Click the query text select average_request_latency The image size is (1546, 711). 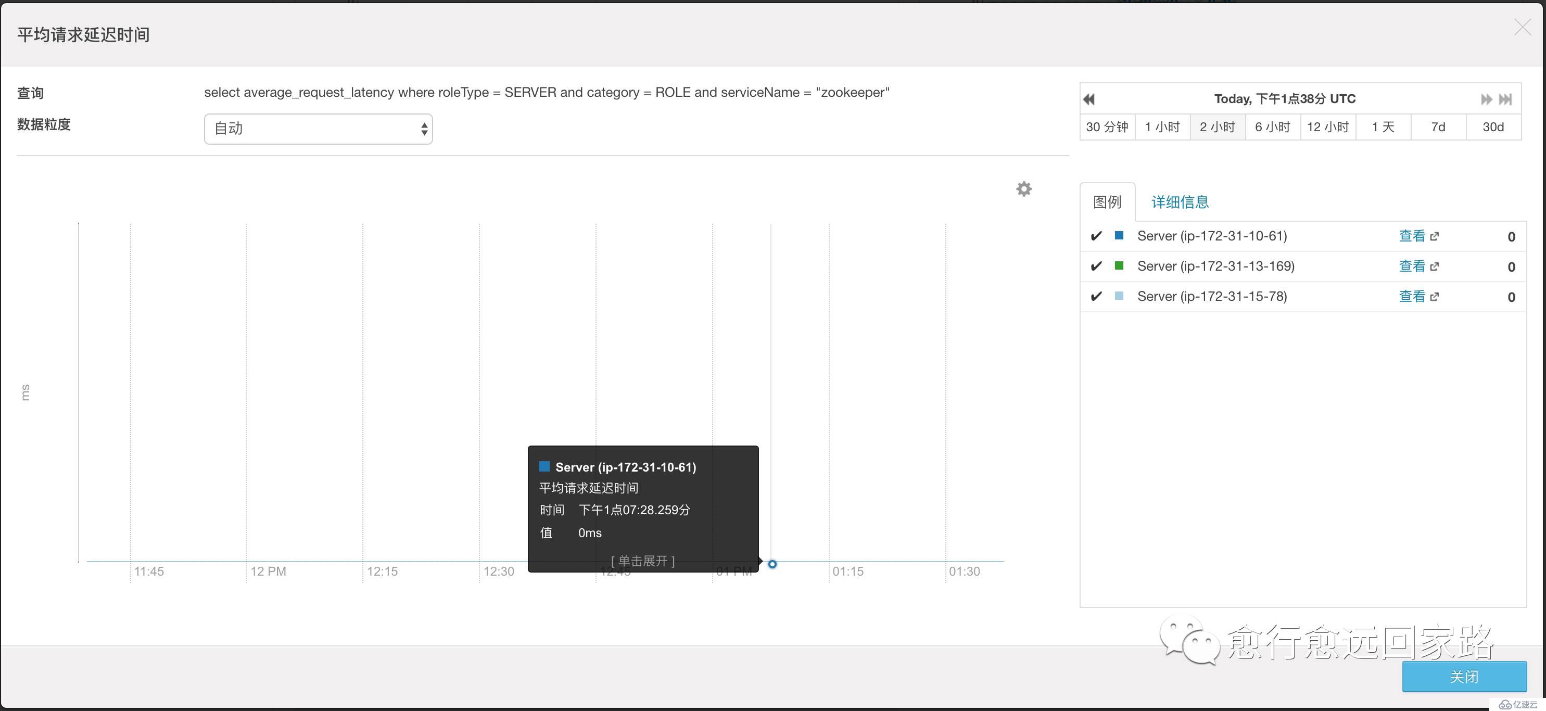tap(547, 93)
